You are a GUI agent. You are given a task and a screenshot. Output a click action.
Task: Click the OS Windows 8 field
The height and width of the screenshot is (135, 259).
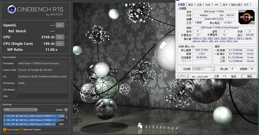43,76
